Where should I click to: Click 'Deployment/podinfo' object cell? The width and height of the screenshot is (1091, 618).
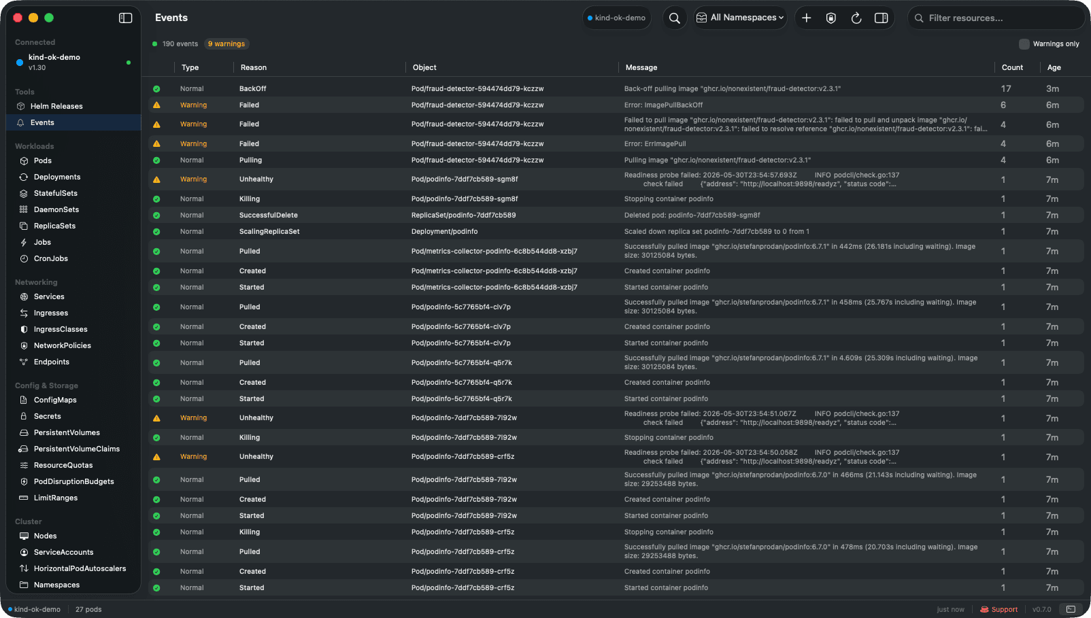444,232
